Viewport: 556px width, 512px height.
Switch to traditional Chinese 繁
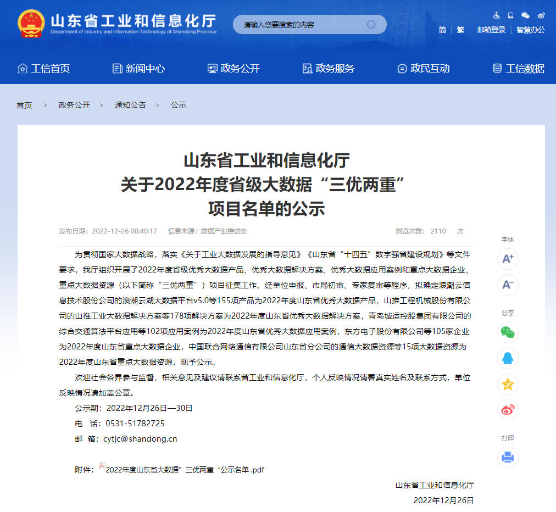click(460, 30)
